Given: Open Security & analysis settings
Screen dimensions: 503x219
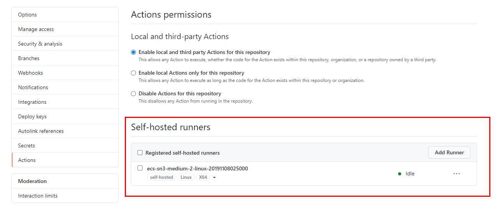Looking at the screenshot, I should (x=40, y=44).
